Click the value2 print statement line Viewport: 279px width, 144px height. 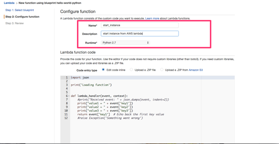tap(105, 107)
